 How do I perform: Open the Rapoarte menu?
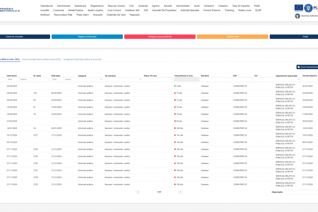coord(135,15)
